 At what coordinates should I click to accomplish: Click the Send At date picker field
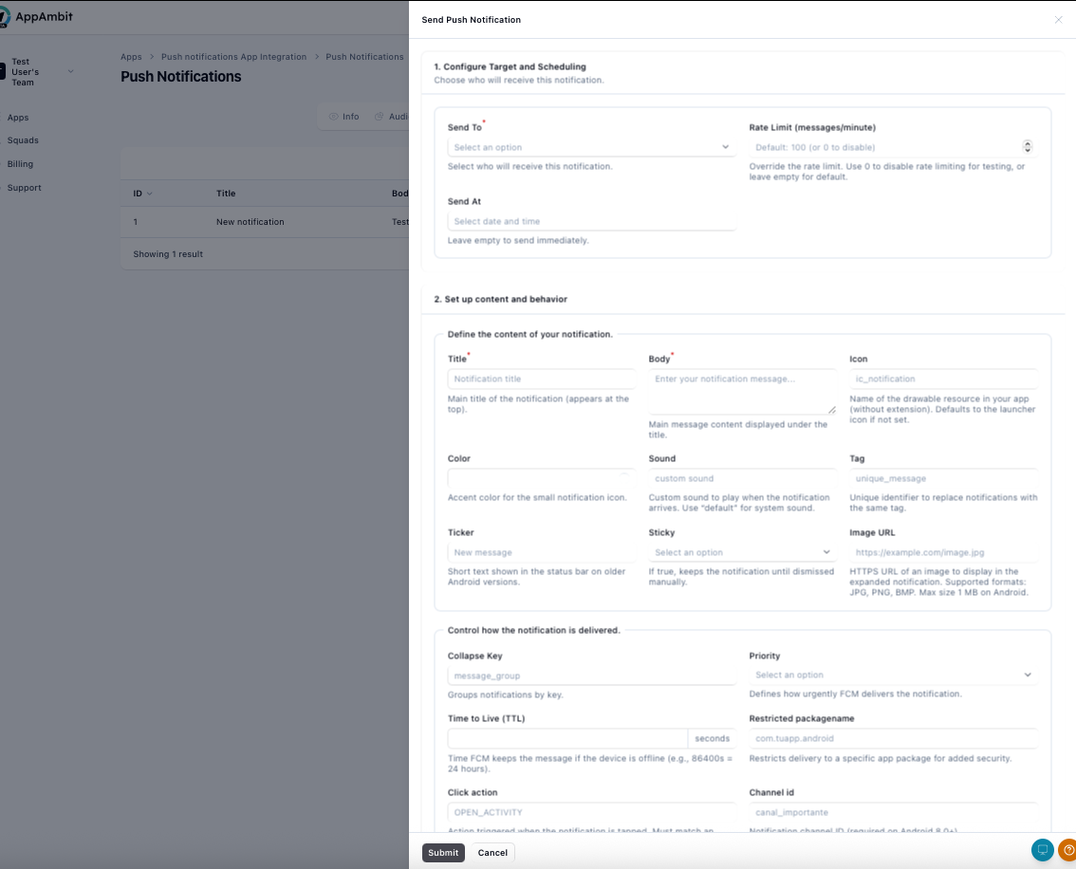pos(590,221)
